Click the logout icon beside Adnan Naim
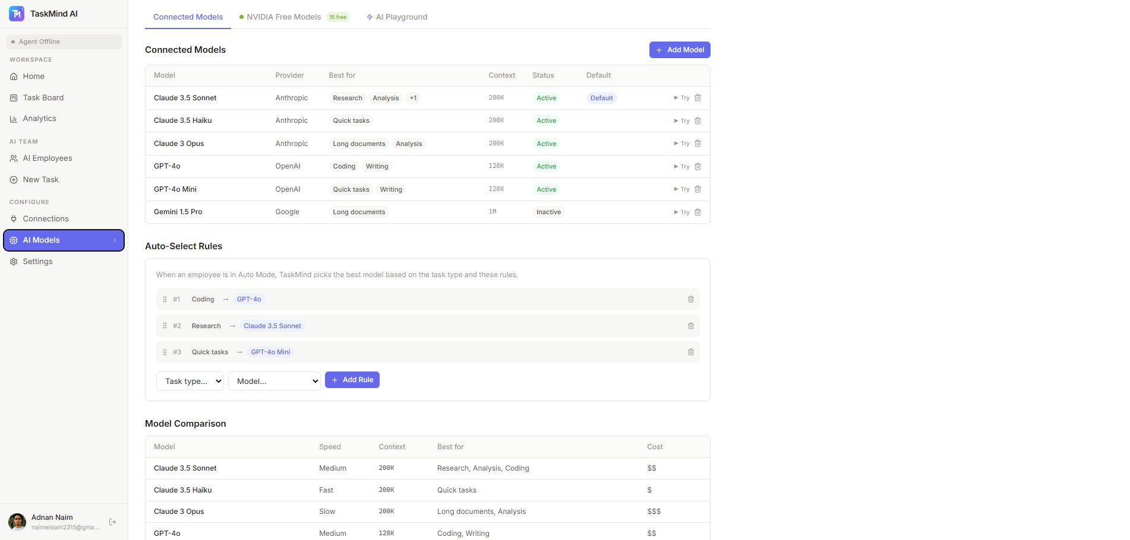 tap(113, 522)
